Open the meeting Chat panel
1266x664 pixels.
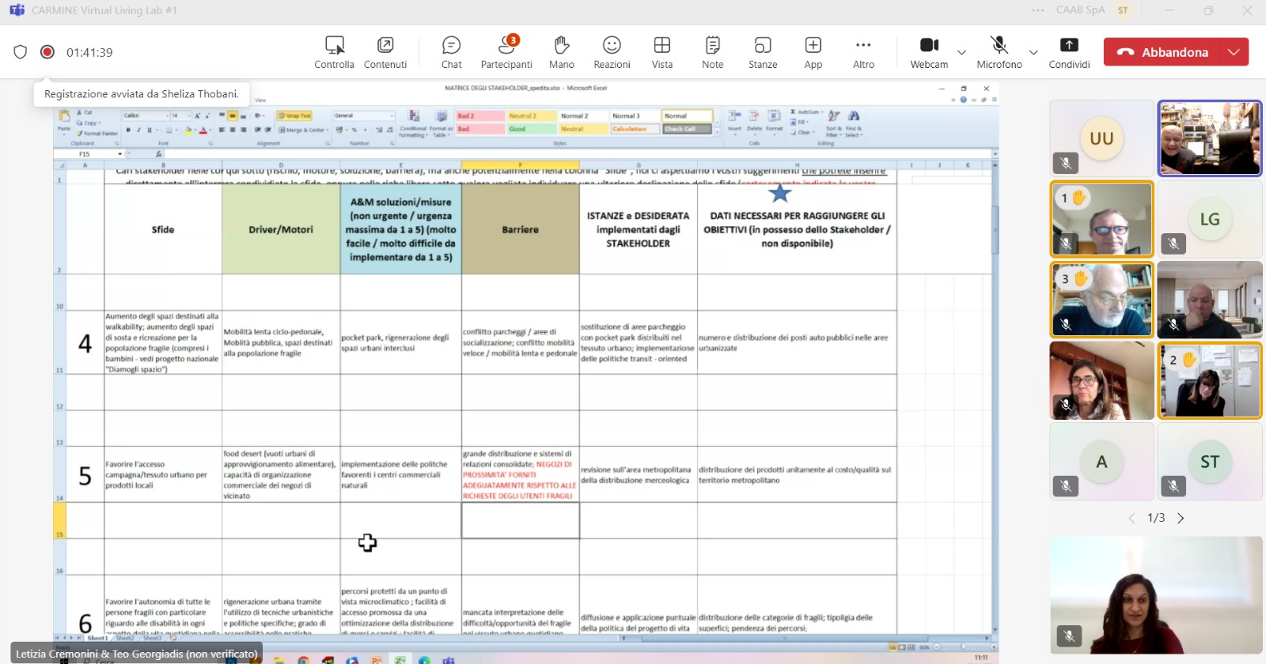[451, 52]
